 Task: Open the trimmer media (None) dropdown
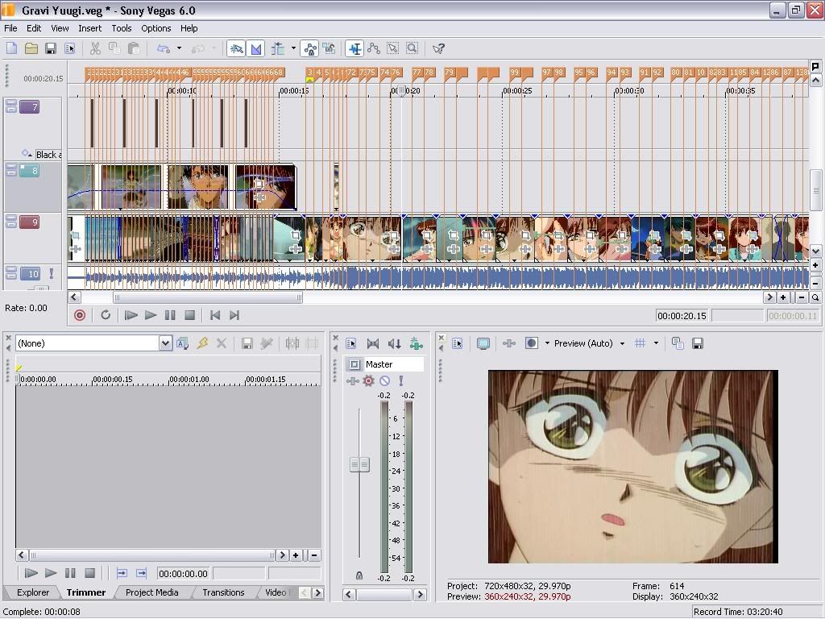coord(165,343)
